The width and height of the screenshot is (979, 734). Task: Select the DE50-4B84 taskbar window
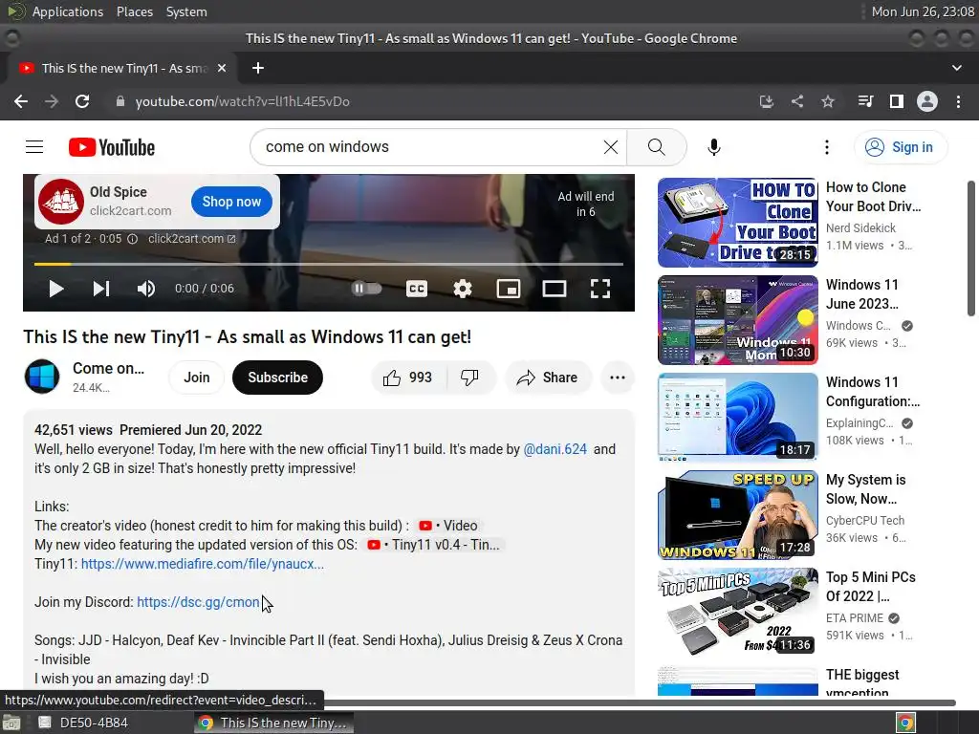[x=84, y=723]
